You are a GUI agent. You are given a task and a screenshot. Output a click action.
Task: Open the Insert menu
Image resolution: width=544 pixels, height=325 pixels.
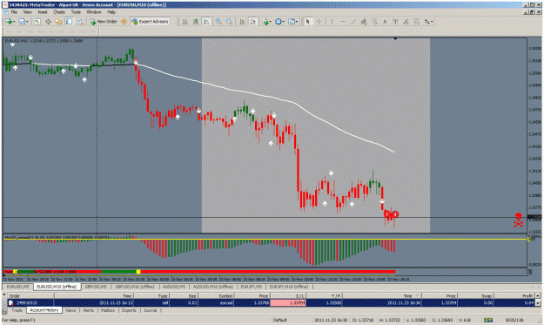pyautogui.click(x=43, y=12)
